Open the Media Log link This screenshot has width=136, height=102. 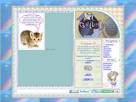point(107,57)
